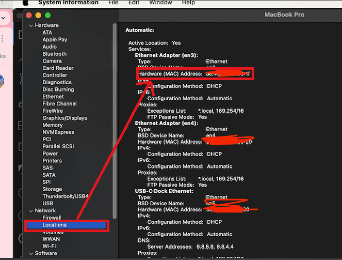The height and width of the screenshot is (260, 342).
Task: Select Diagnostics in the sidebar
Action: pyautogui.click(x=57, y=82)
